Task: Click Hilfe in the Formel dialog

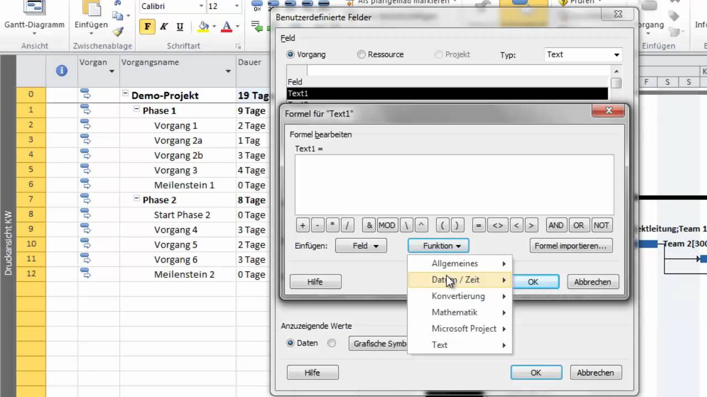Action: click(x=315, y=282)
